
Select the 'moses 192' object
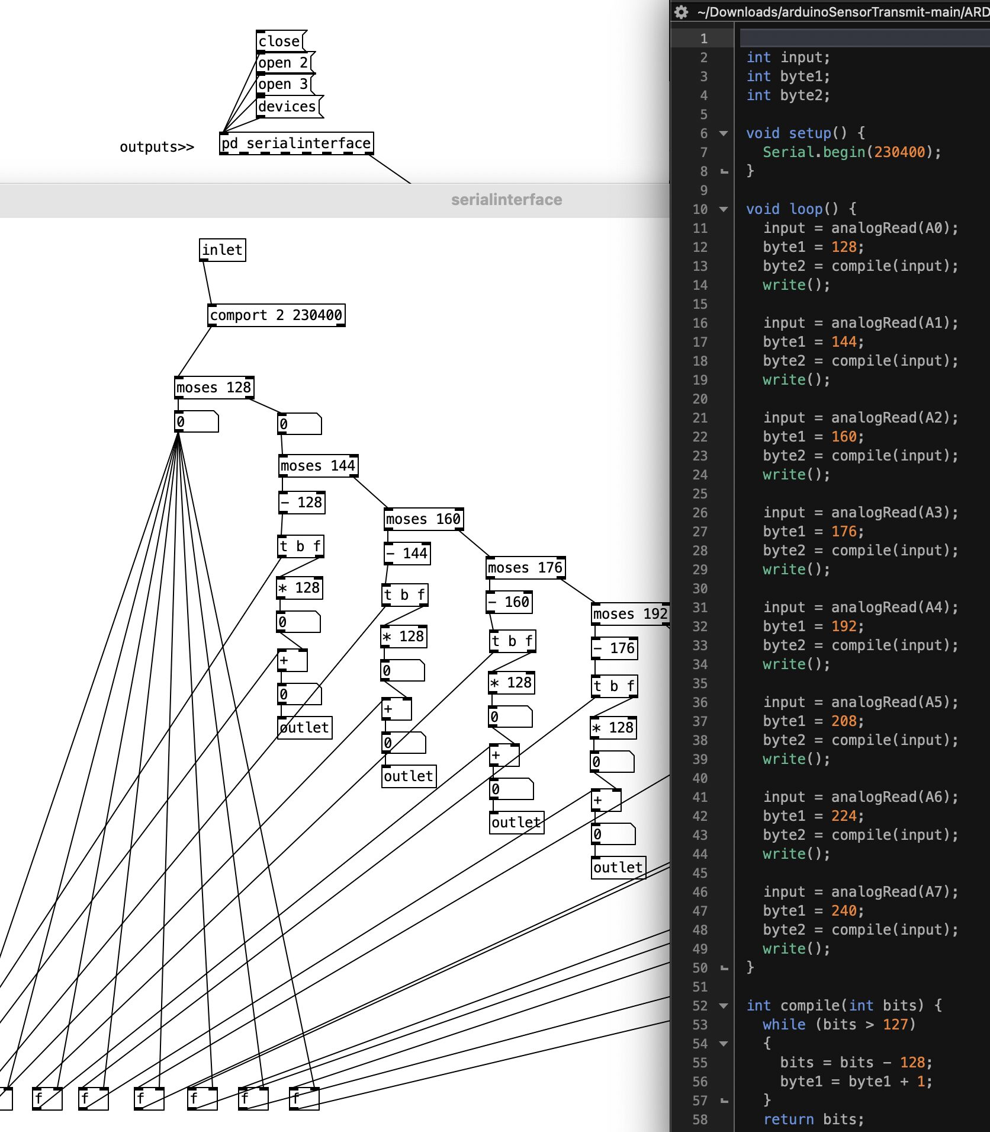[630, 614]
